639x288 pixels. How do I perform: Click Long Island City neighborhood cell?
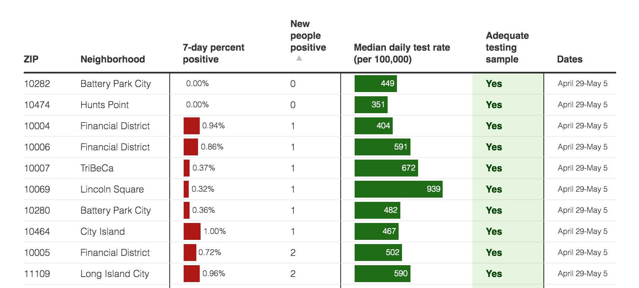tap(115, 274)
